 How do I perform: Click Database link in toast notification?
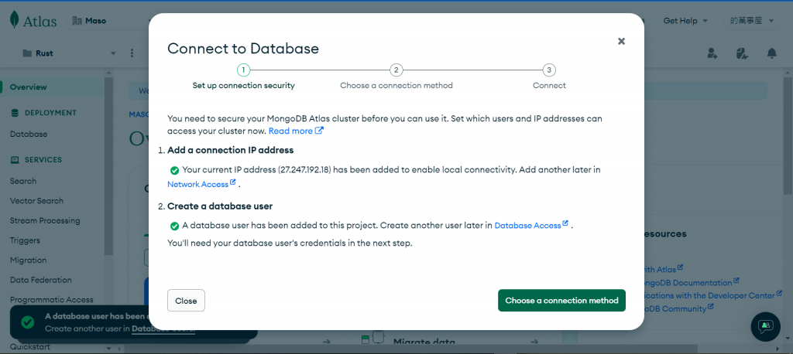163,328
